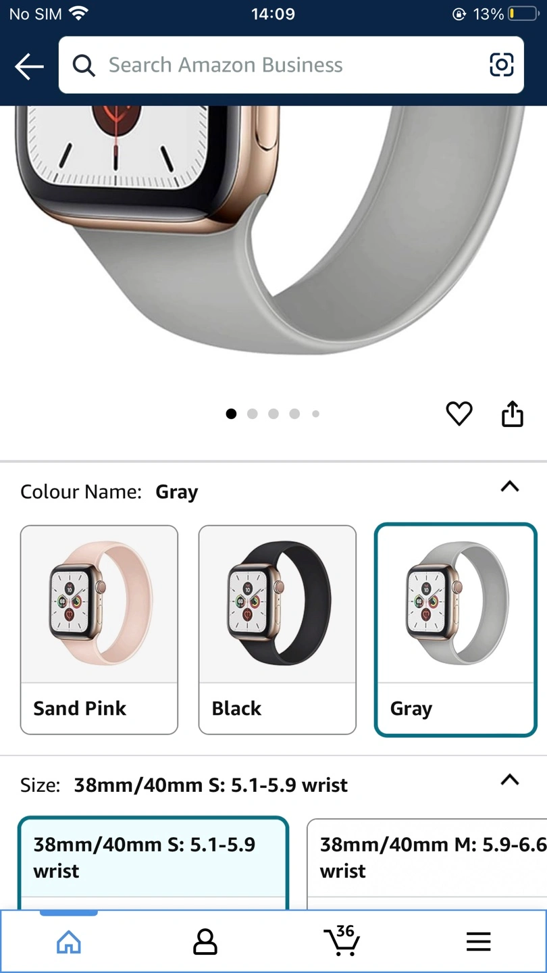
Task: Tap the back arrow icon
Action: [x=29, y=66]
